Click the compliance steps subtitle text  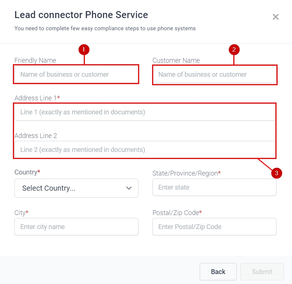105,28
